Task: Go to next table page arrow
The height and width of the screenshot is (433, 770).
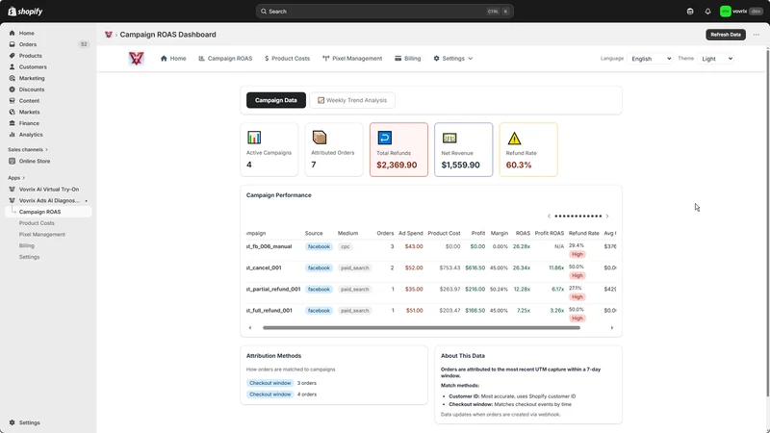Action: [607, 216]
